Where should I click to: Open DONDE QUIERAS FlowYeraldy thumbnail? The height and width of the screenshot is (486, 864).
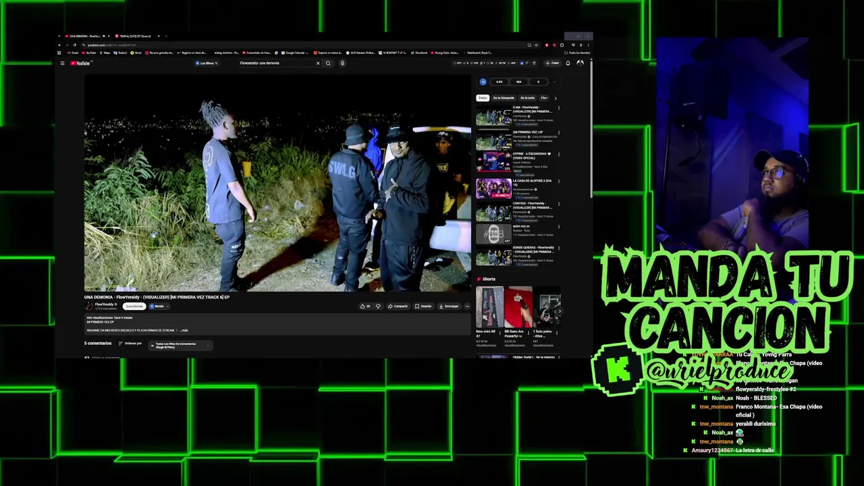click(493, 257)
